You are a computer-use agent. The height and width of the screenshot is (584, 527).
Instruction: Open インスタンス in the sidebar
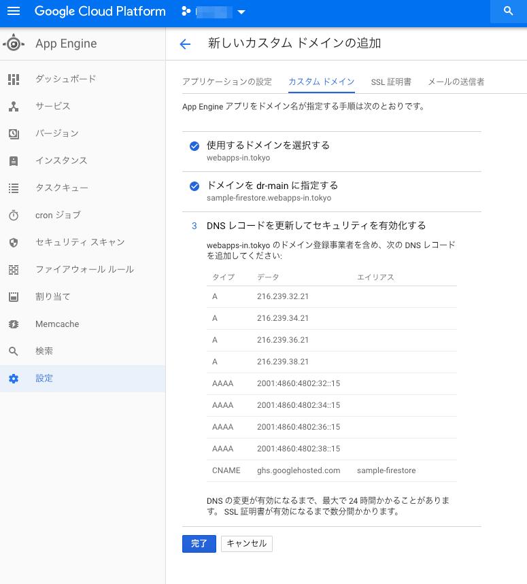(x=83, y=160)
